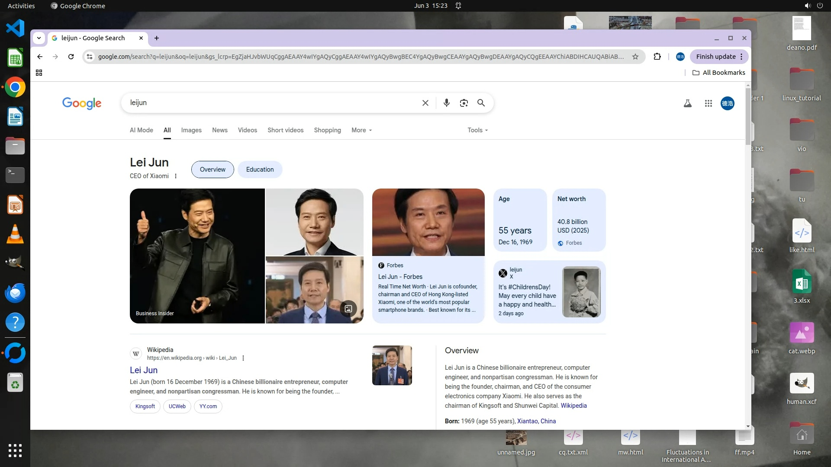Viewport: 831px width, 467px height.
Task: Open tab search dropdown arrow in Chrome
Action: pyautogui.click(x=39, y=38)
